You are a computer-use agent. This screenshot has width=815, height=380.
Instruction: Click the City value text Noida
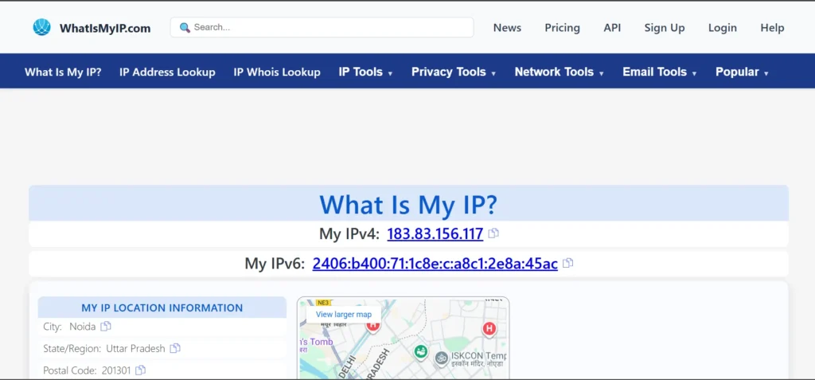click(x=83, y=327)
